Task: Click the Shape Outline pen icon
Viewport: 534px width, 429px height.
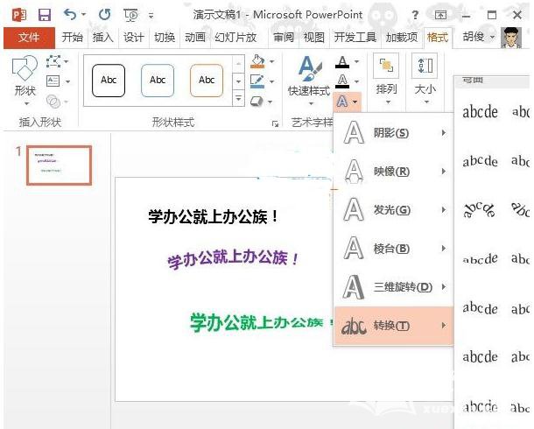Action: (257, 81)
